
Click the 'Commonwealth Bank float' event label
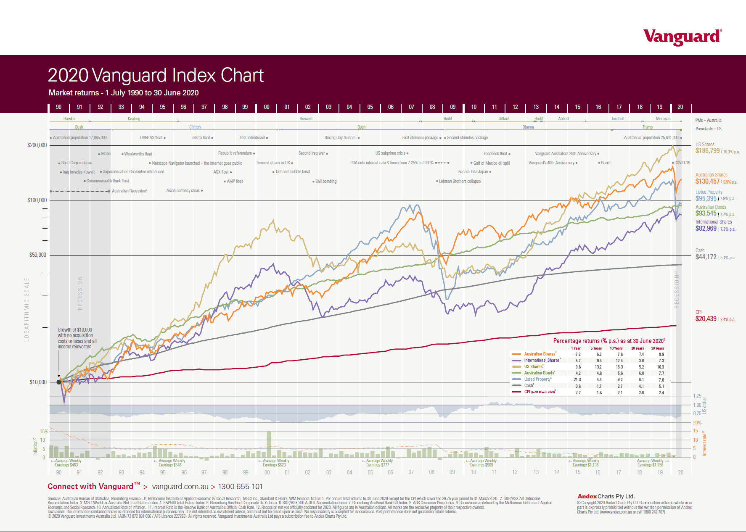(108, 181)
